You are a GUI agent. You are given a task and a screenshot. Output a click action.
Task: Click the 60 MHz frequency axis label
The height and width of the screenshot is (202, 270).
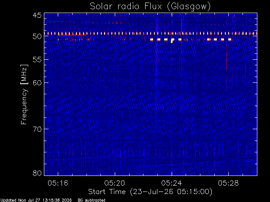pyautogui.click(x=37, y=82)
